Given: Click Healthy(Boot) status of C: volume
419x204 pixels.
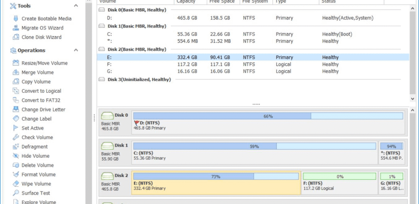Looking at the screenshot, I should pyautogui.click(x=337, y=34).
